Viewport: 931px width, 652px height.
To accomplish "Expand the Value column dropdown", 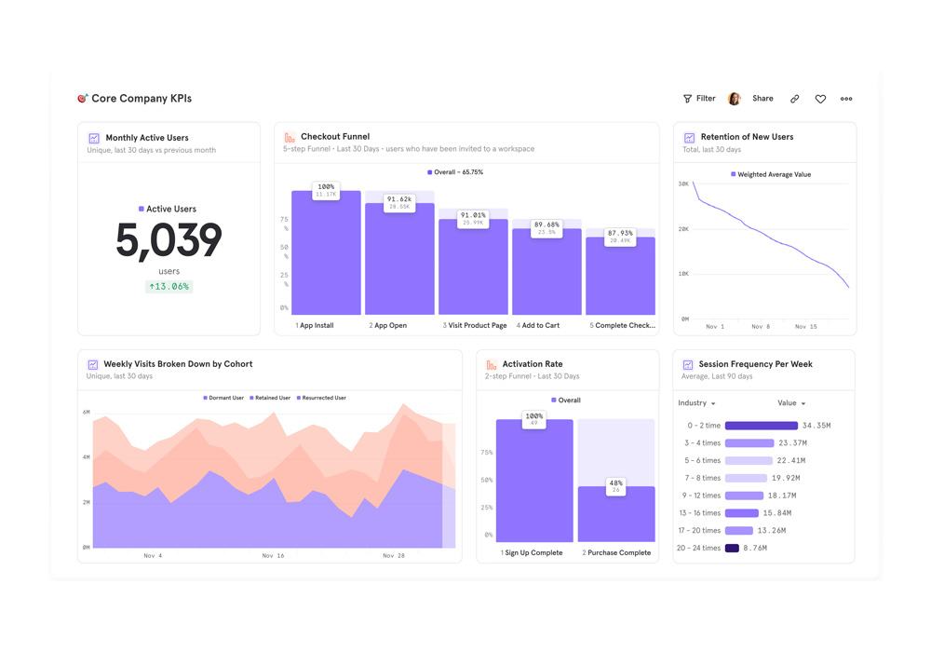I will coord(791,403).
